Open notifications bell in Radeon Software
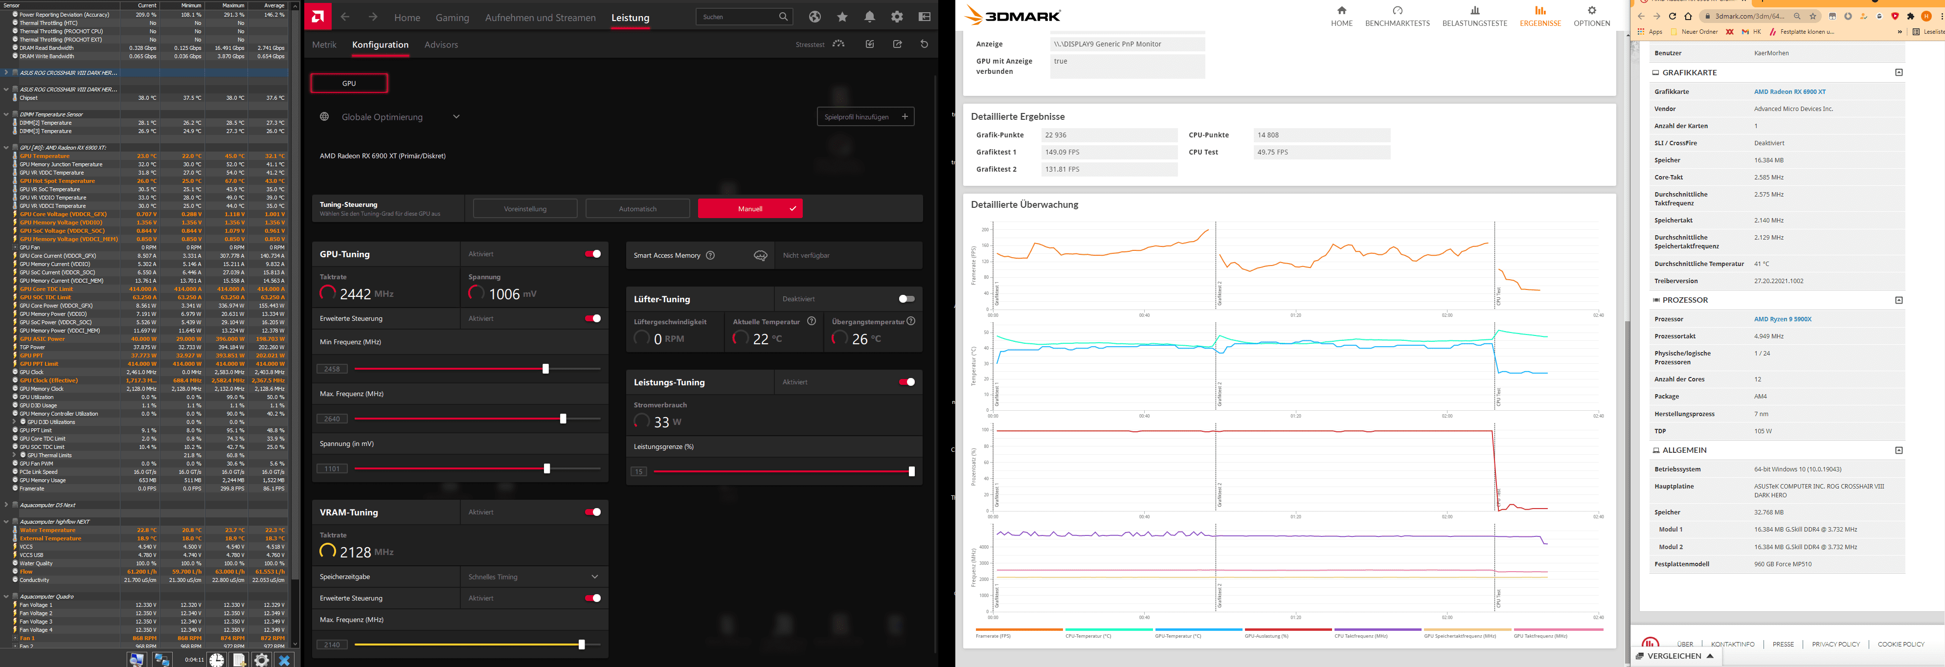The image size is (1945, 667). [x=870, y=17]
